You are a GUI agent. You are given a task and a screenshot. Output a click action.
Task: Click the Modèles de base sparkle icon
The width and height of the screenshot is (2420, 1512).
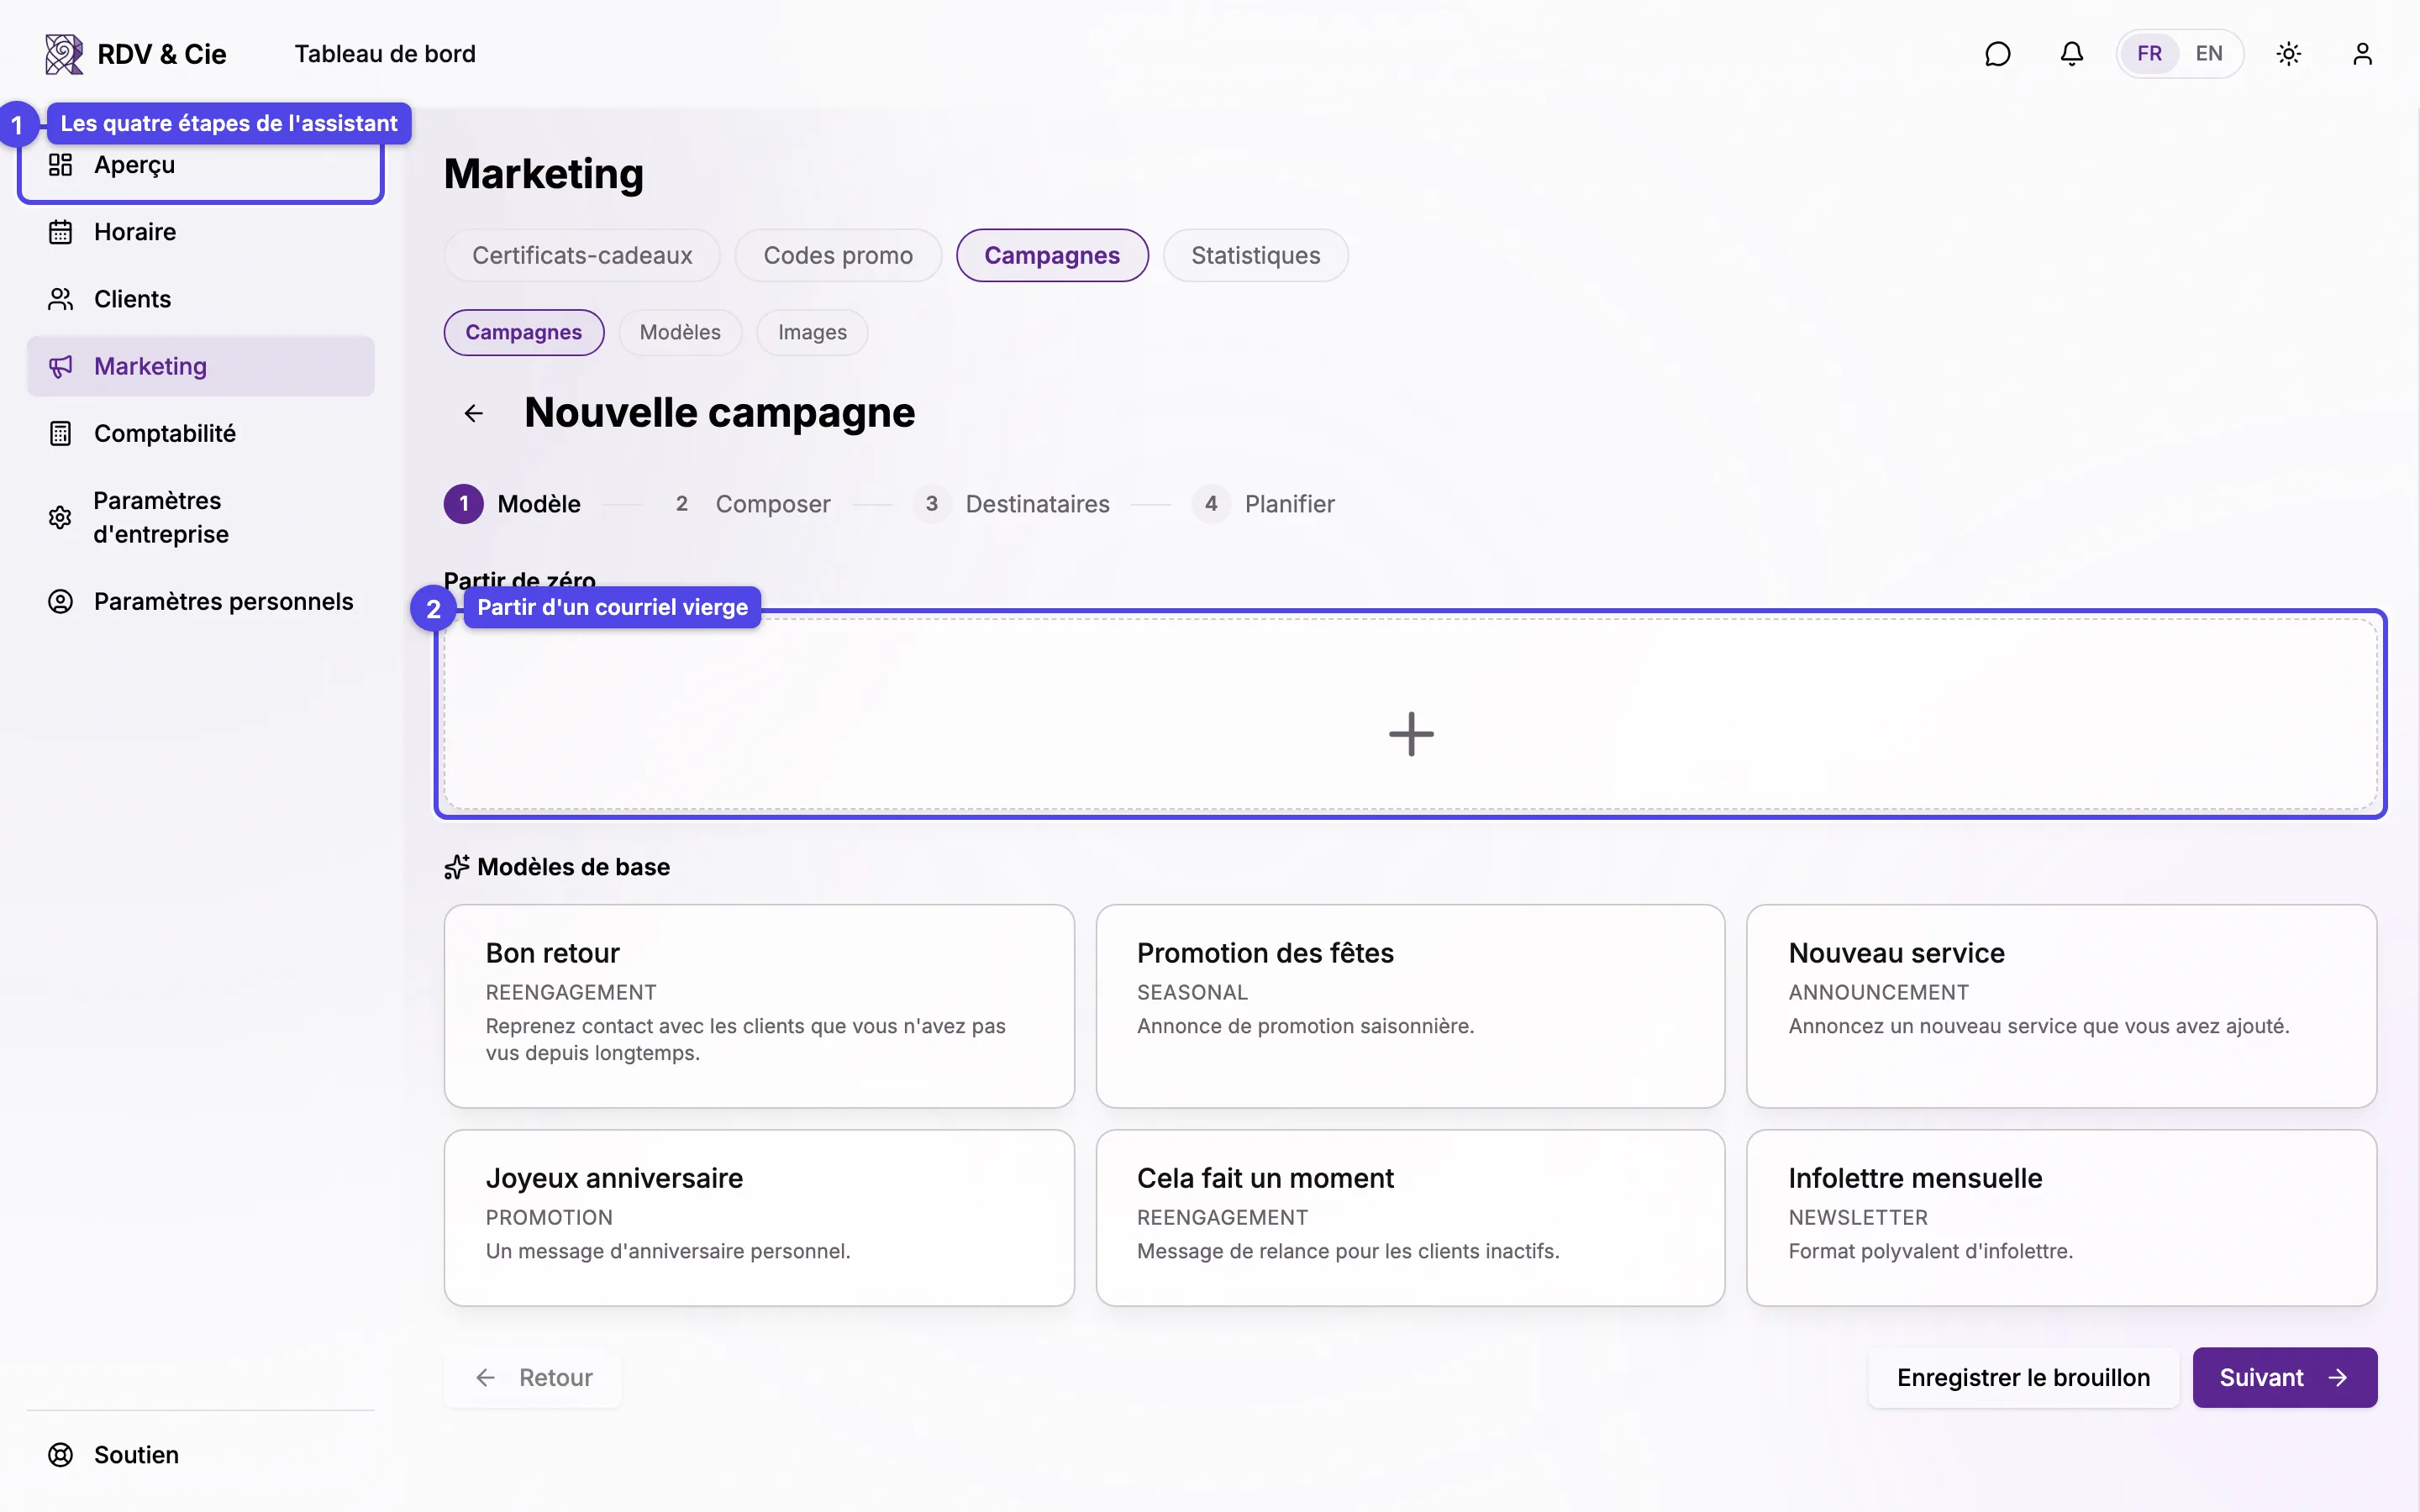tap(456, 867)
